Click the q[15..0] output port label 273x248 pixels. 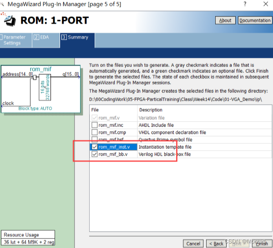[x=71, y=74]
